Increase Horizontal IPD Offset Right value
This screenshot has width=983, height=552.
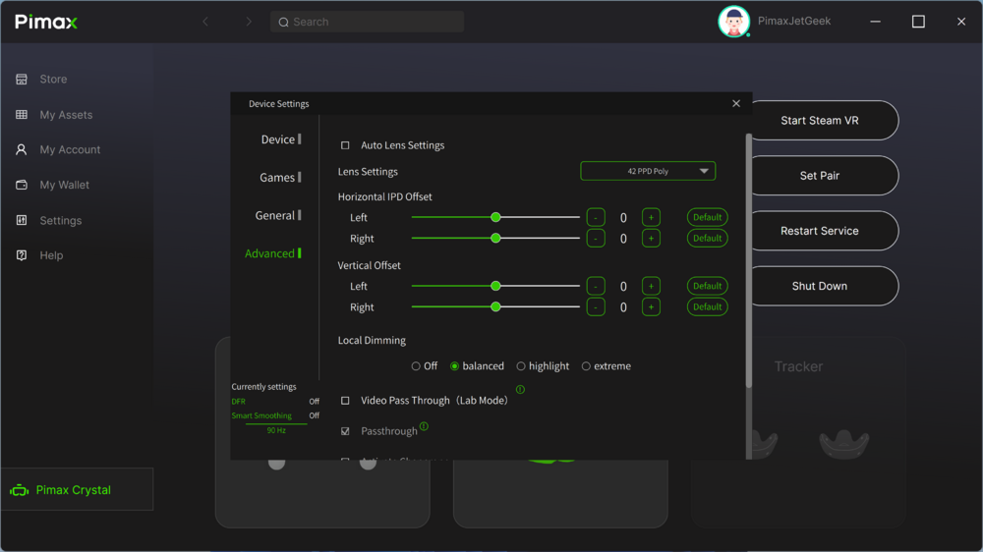pos(651,238)
